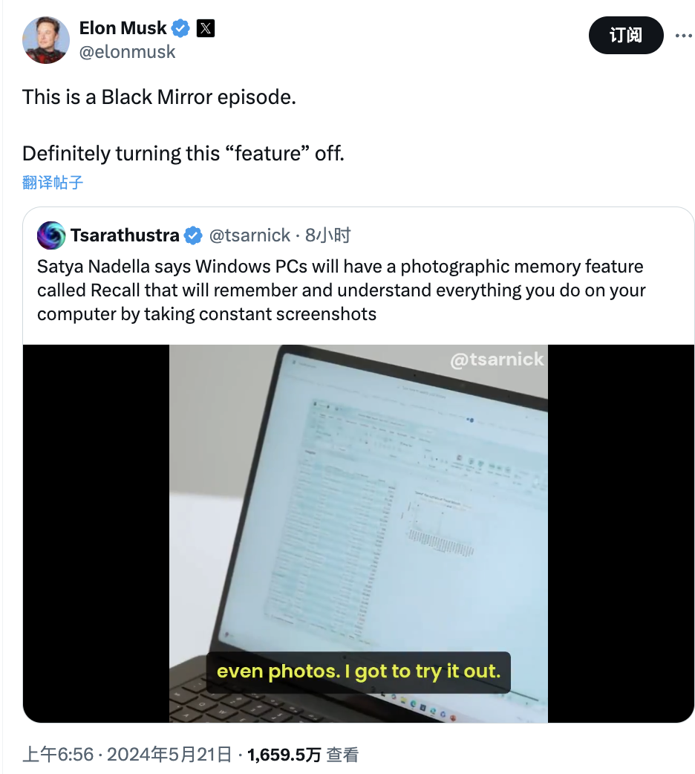Click the 1,659.5万 查看 view count

tap(303, 754)
